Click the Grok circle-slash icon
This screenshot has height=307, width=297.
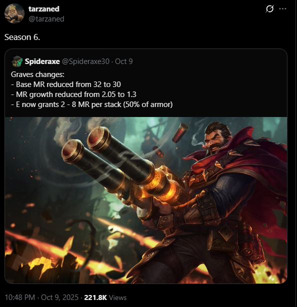[269, 9]
